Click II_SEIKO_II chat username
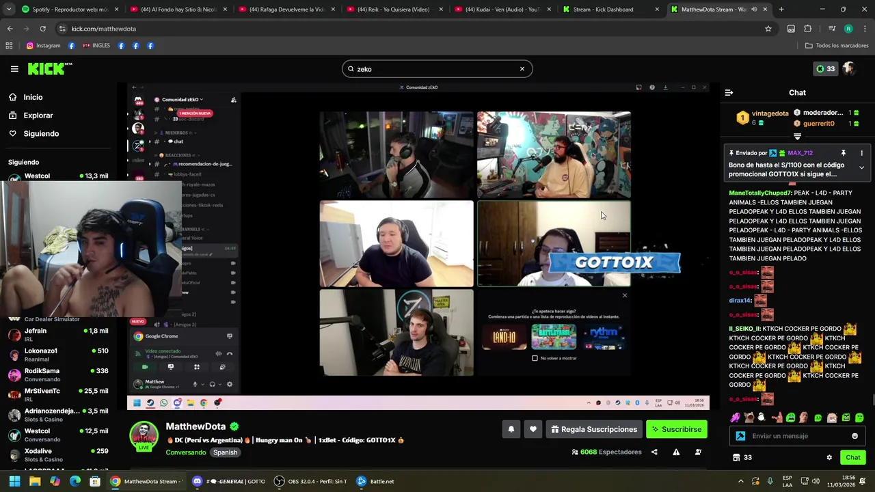Screen dimensions: 875x492 744,329
